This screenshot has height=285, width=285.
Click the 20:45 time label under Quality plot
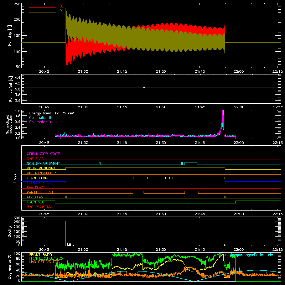click(x=44, y=250)
